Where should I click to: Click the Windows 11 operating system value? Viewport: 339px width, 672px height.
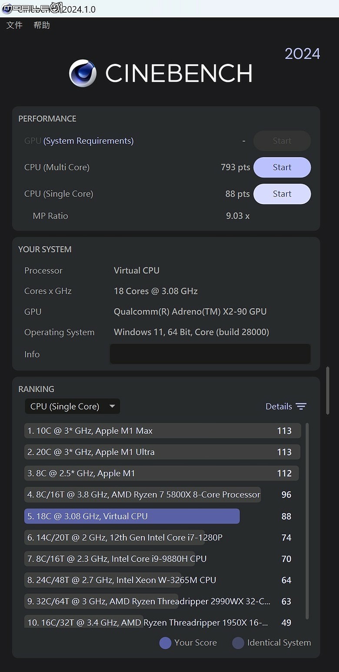(191, 333)
